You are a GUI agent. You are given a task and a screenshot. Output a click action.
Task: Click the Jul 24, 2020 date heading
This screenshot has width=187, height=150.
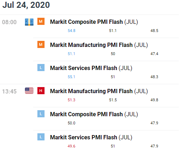tap(26, 5)
